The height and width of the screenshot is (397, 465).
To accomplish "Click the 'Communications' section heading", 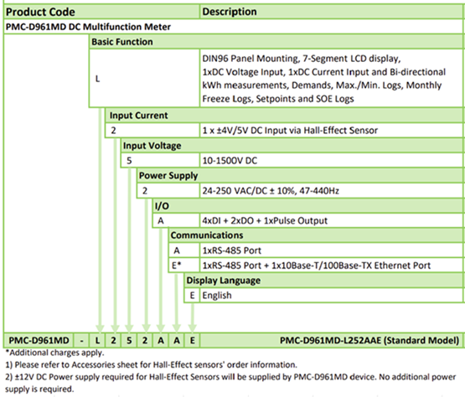I will click(x=207, y=235).
